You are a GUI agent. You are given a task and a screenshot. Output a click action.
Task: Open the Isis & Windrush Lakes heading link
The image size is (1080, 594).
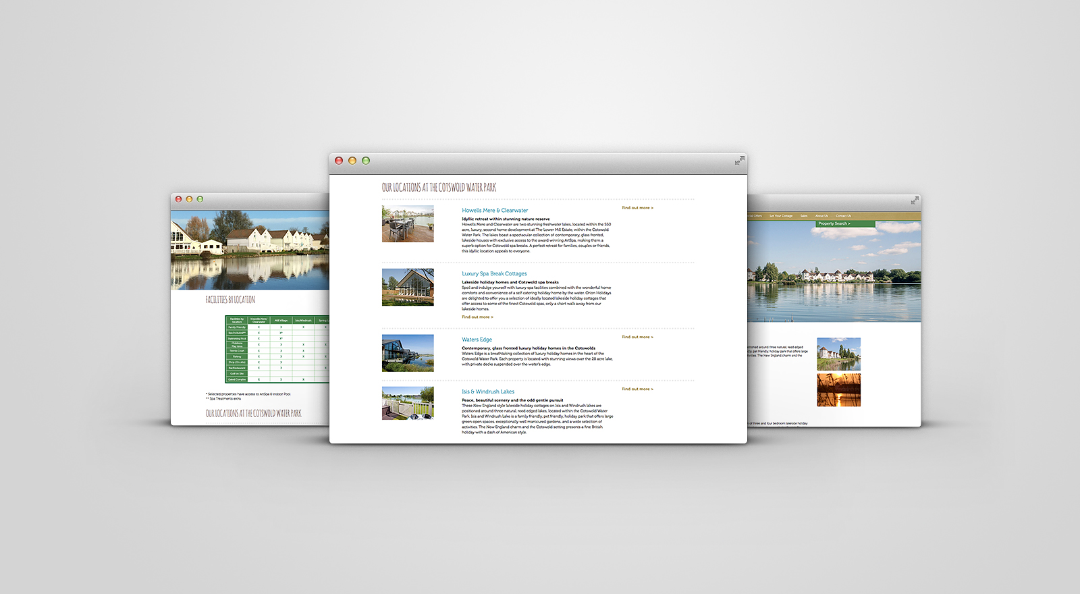488,391
